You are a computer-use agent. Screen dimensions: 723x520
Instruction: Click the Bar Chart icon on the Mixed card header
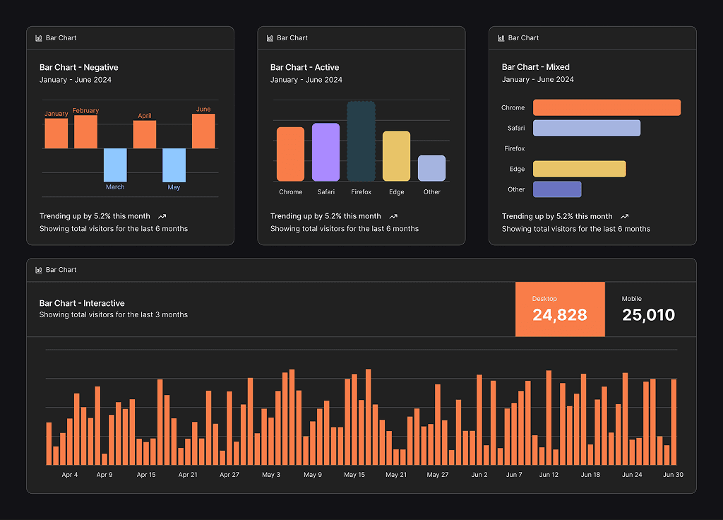[501, 37]
